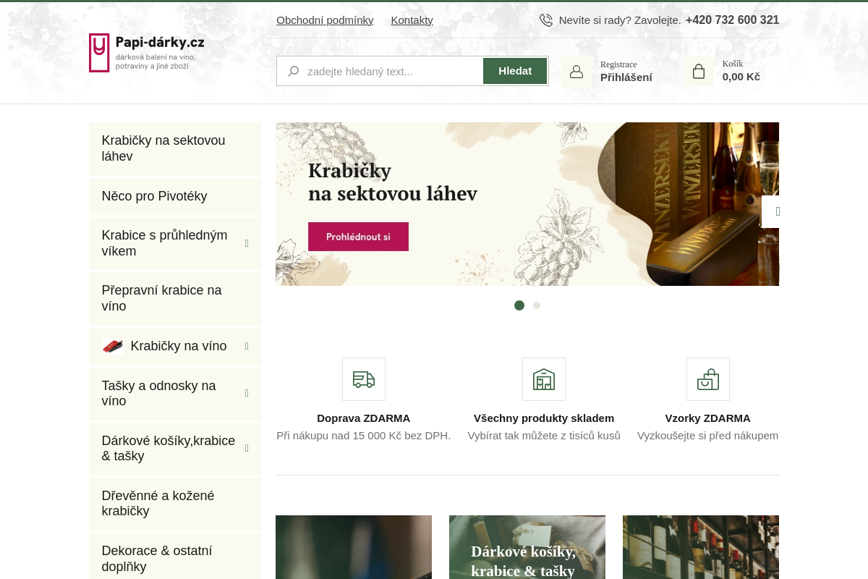Screen dimensions: 868x579
Task: Click the free delivery truck icon
Action: point(364,379)
